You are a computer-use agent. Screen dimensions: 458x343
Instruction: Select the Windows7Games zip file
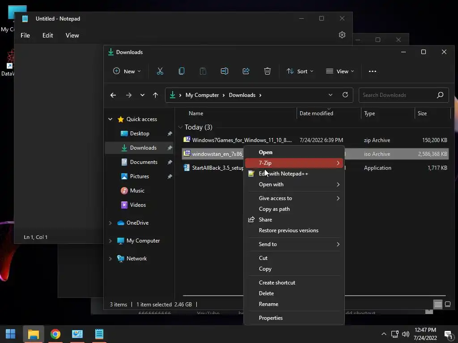tap(315, 140)
